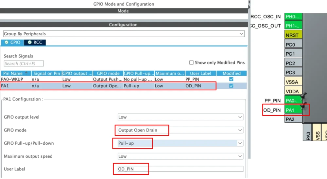Click the panel vertical scrollbar
327x179 pixels.
click(249, 83)
